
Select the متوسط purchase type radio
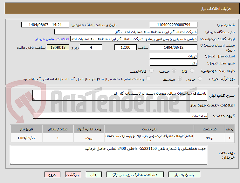[x=180, y=79]
